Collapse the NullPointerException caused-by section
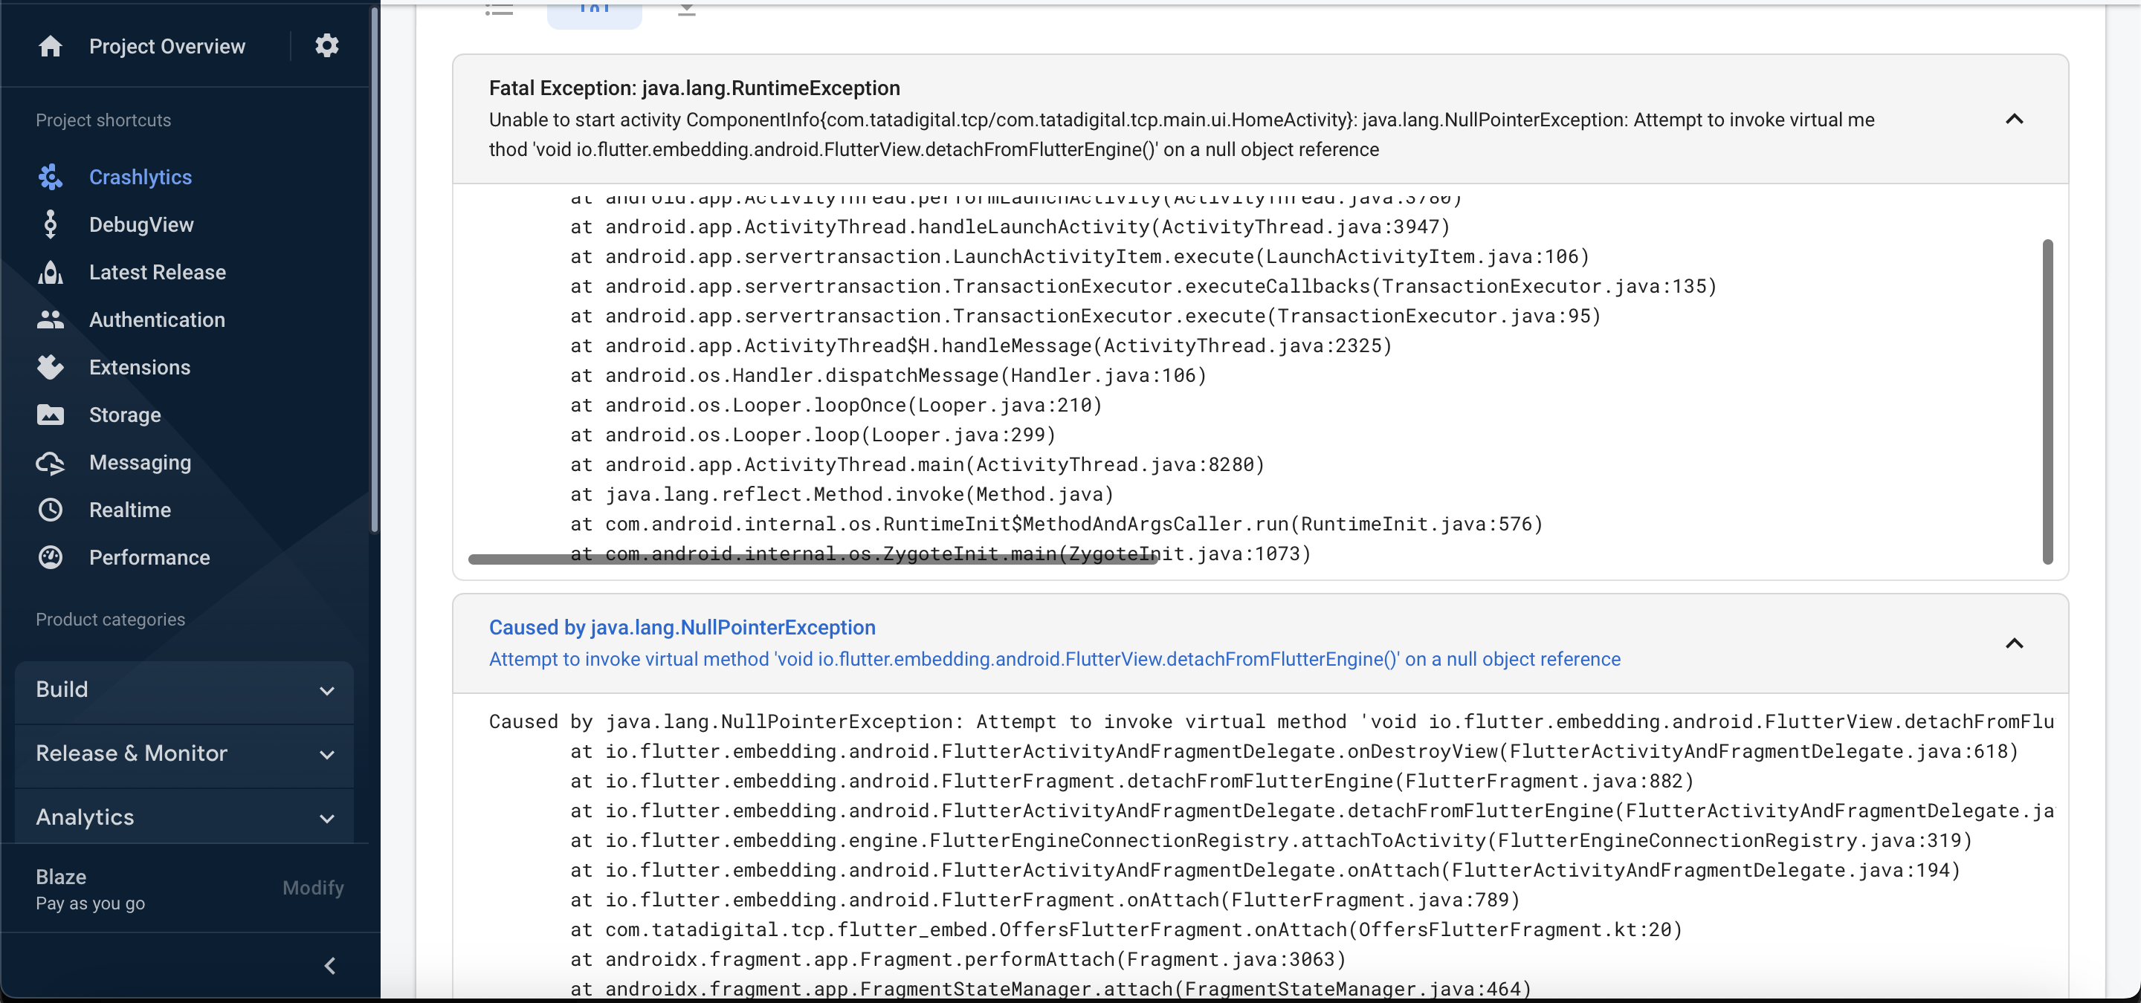The height and width of the screenshot is (1003, 2141). point(2015,643)
